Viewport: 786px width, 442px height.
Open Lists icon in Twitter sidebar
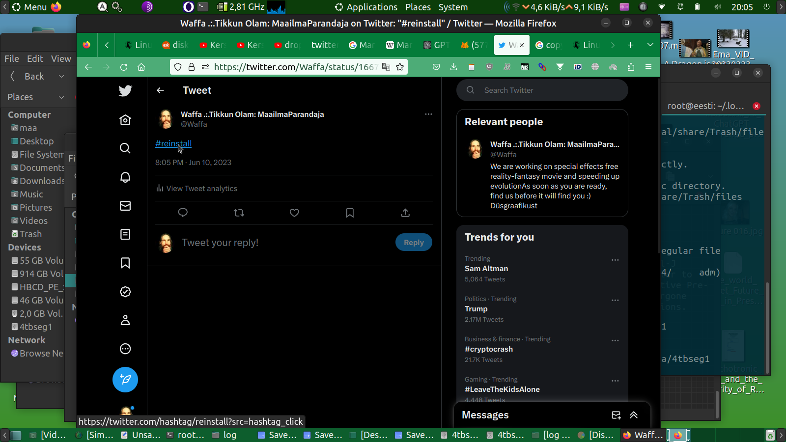(125, 234)
